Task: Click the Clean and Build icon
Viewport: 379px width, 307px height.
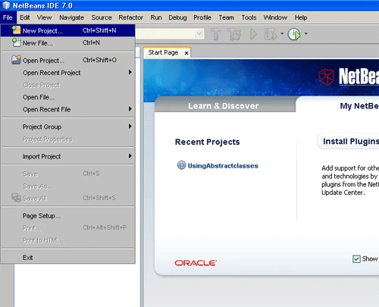Action: [234, 34]
